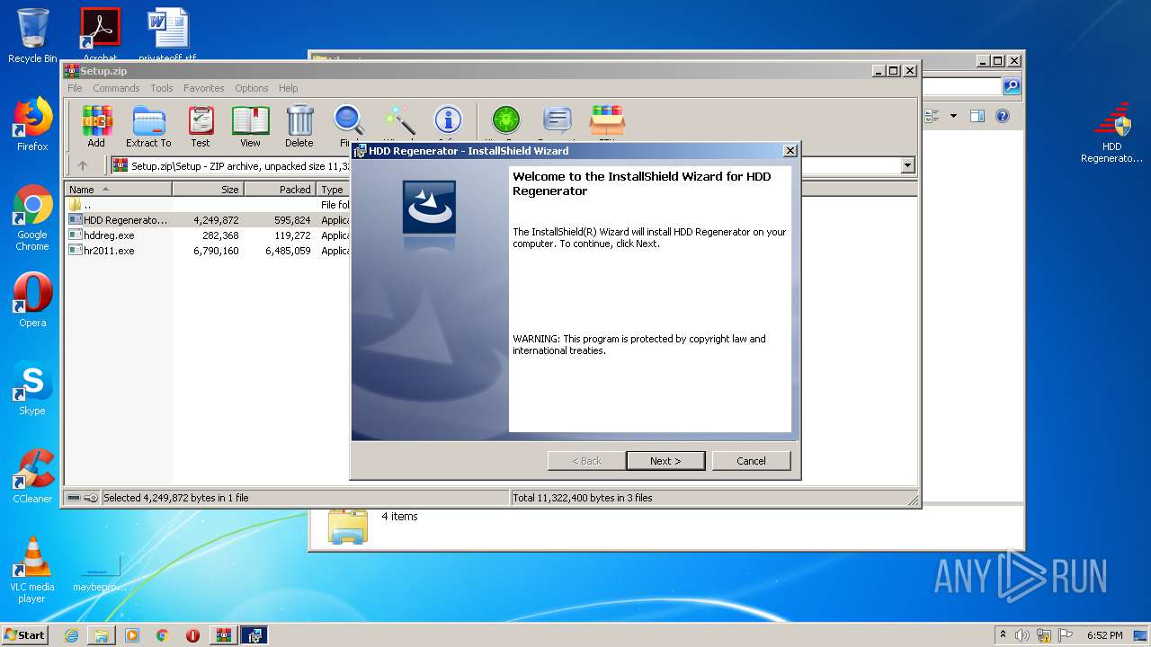Open the folder icon in taskbar

[x=102, y=635]
